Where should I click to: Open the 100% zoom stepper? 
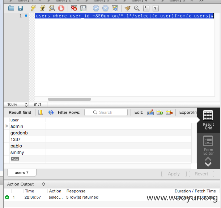coord(26,105)
